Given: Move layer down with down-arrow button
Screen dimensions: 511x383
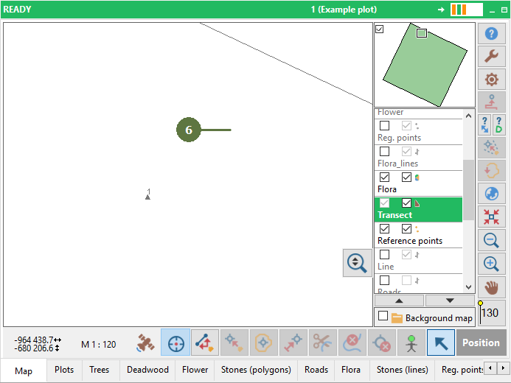Looking at the screenshot, I should coord(450,301).
